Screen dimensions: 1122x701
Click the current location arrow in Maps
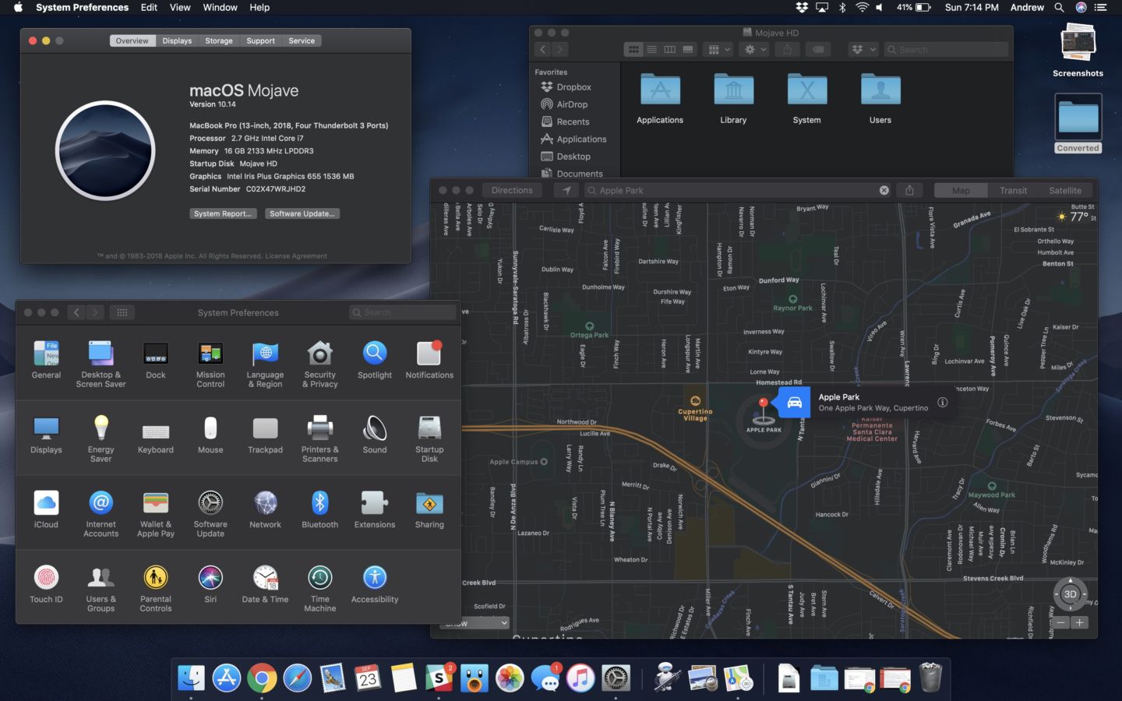[x=566, y=190]
